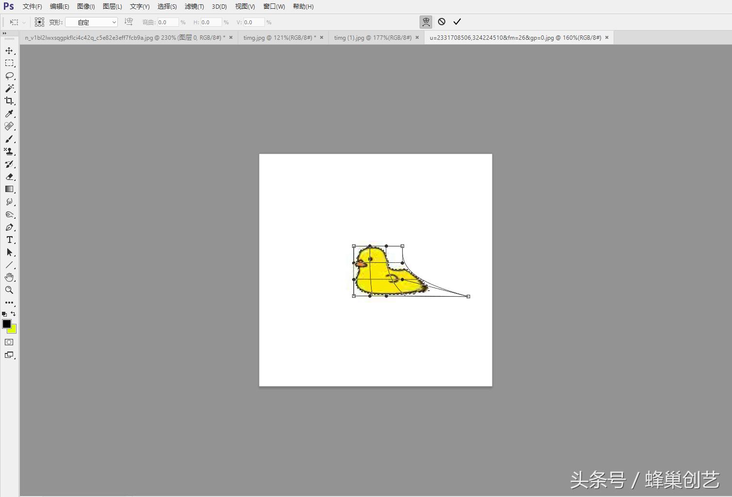Swap foreground and background colors
The width and height of the screenshot is (732, 497).
pos(13,314)
